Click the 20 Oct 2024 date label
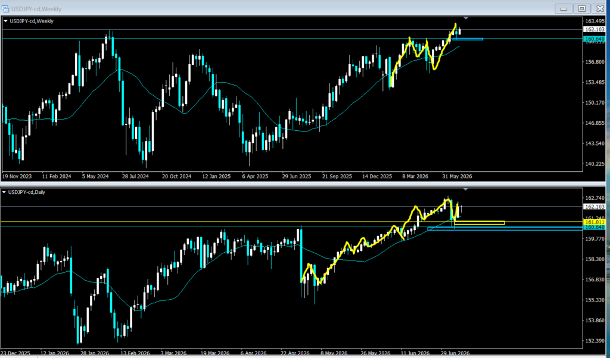The height and width of the screenshot is (358, 610). 176,176
